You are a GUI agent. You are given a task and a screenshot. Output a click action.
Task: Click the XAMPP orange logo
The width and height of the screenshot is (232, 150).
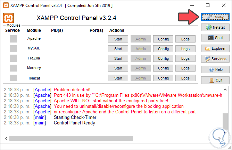[8, 18]
